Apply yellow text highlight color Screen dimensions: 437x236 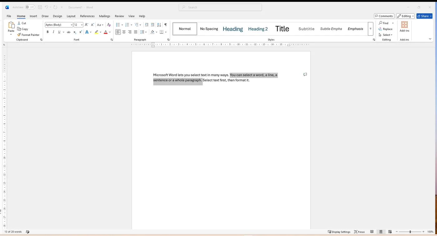click(x=96, y=32)
